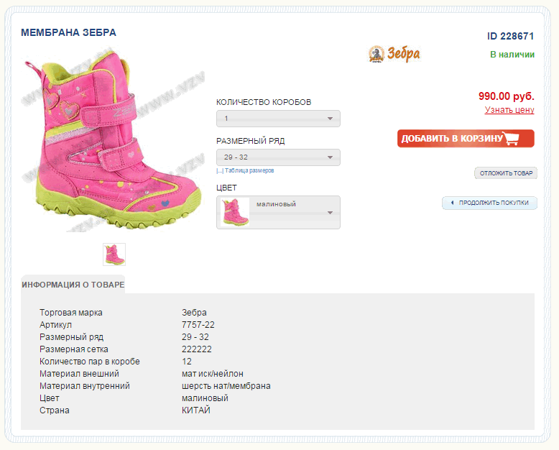Click the left arrow icon beside ПРОДОЛЖИТЬ ПОКУПКИ
Viewport: 559px width, 450px height.
452,203
